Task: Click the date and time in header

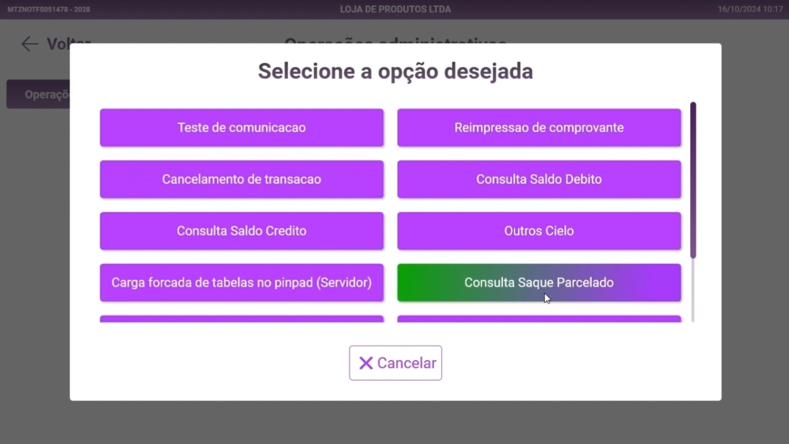Action: point(750,9)
